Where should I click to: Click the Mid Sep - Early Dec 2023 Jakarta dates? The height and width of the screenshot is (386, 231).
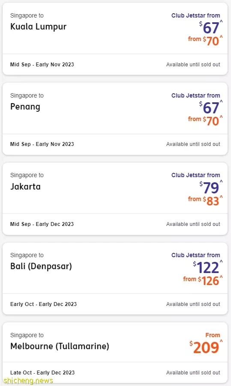pyautogui.click(x=42, y=224)
